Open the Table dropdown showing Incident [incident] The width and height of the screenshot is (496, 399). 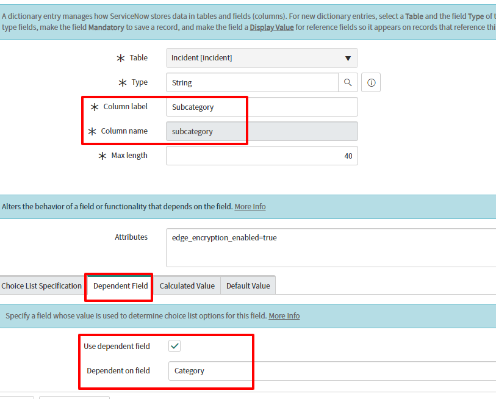[x=261, y=57]
